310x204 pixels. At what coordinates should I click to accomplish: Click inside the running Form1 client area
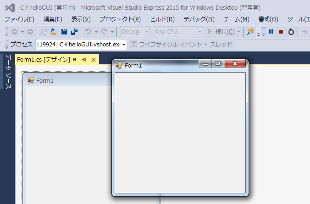[x=180, y=133]
